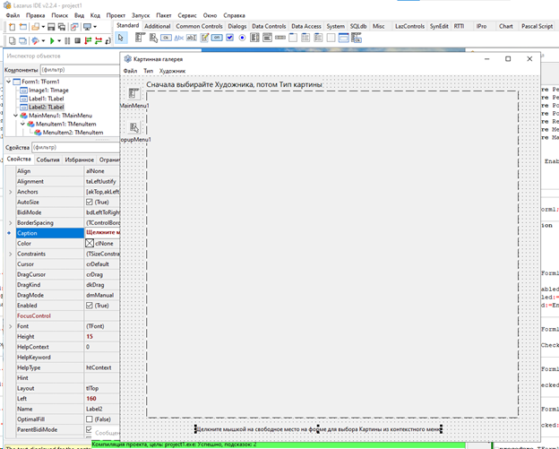
Task: Open the Запуск menu
Action: point(141,15)
